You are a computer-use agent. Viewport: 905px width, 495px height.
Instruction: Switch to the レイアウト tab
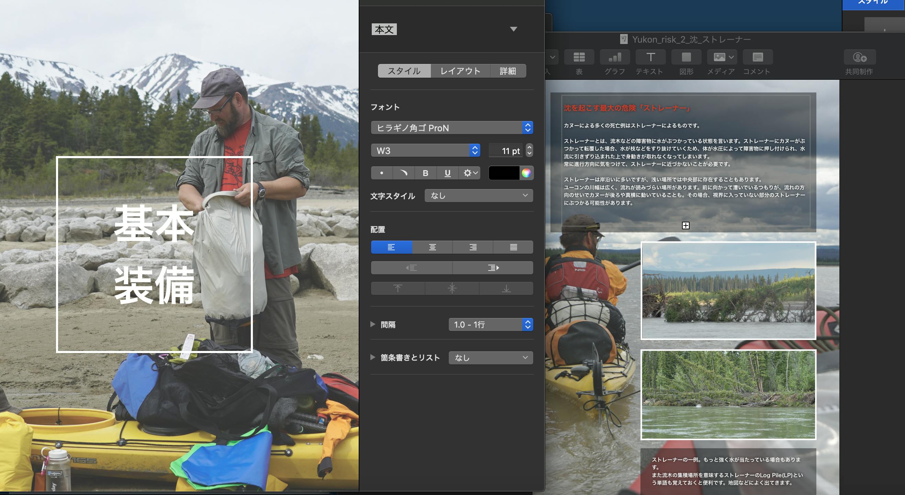coord(460,71)
